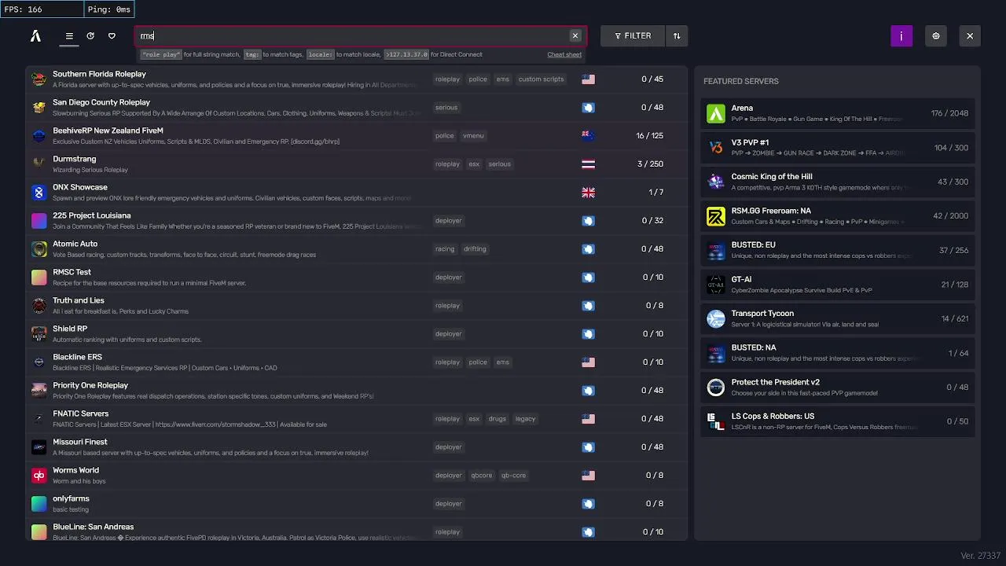
Task: Open the featured BUSTED: EU server
Action: click(838, 250)
